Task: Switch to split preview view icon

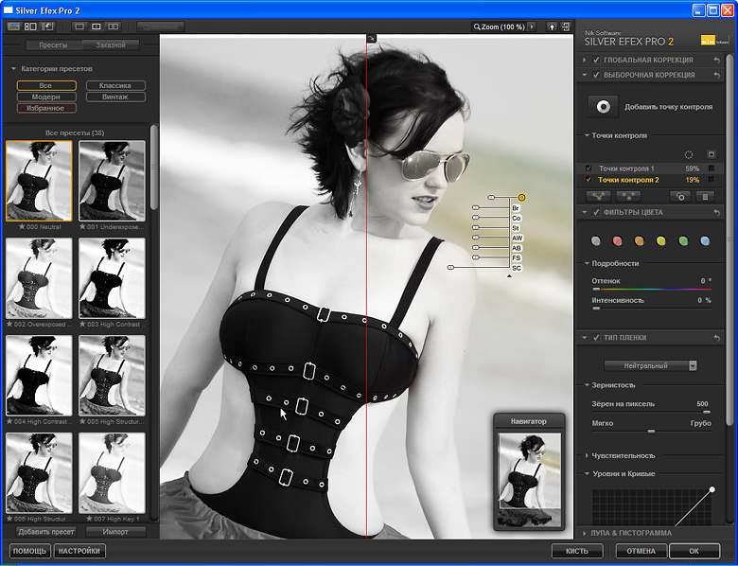Action: click(96, 27)
